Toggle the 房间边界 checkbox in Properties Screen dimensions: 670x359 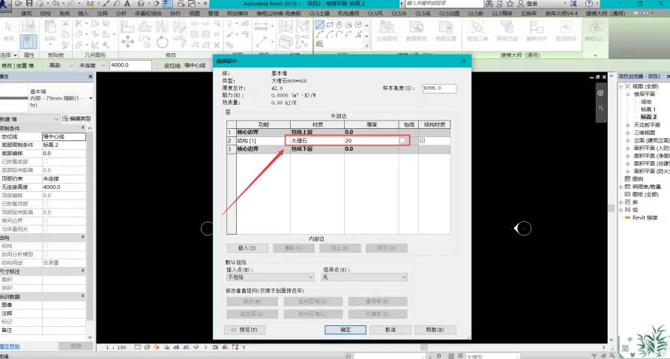[46, 220]
